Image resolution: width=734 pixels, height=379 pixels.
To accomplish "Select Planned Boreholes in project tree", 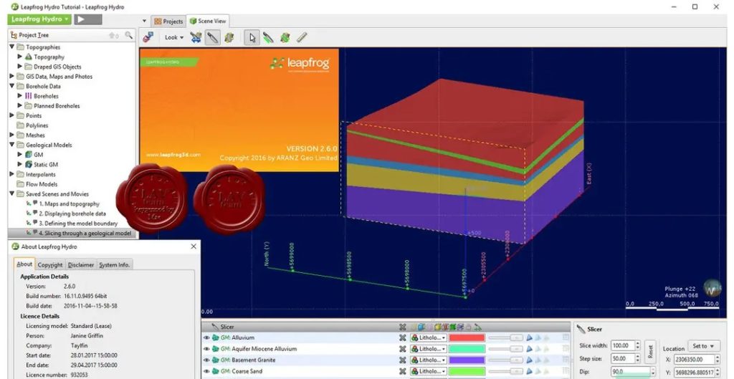I will tap(57, 106).
